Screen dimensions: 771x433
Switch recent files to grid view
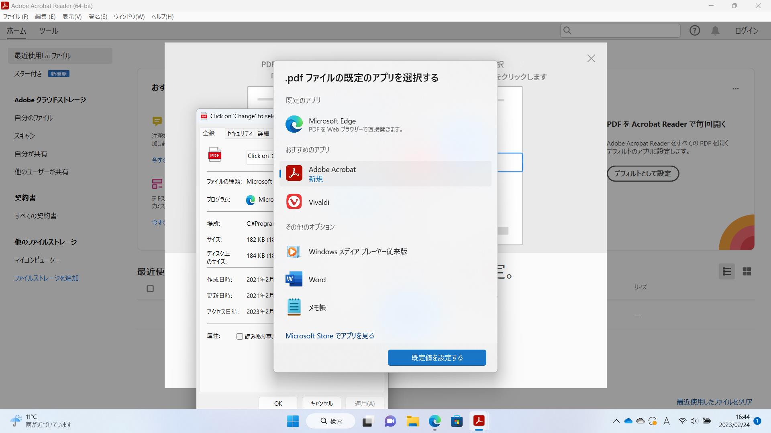click(x=747, y=271)
